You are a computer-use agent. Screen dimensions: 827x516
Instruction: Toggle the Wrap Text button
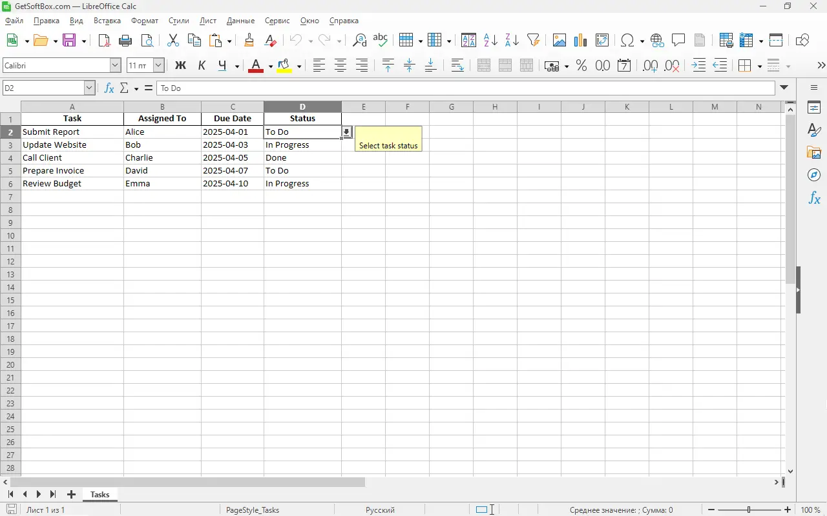[x=457, y=66]
